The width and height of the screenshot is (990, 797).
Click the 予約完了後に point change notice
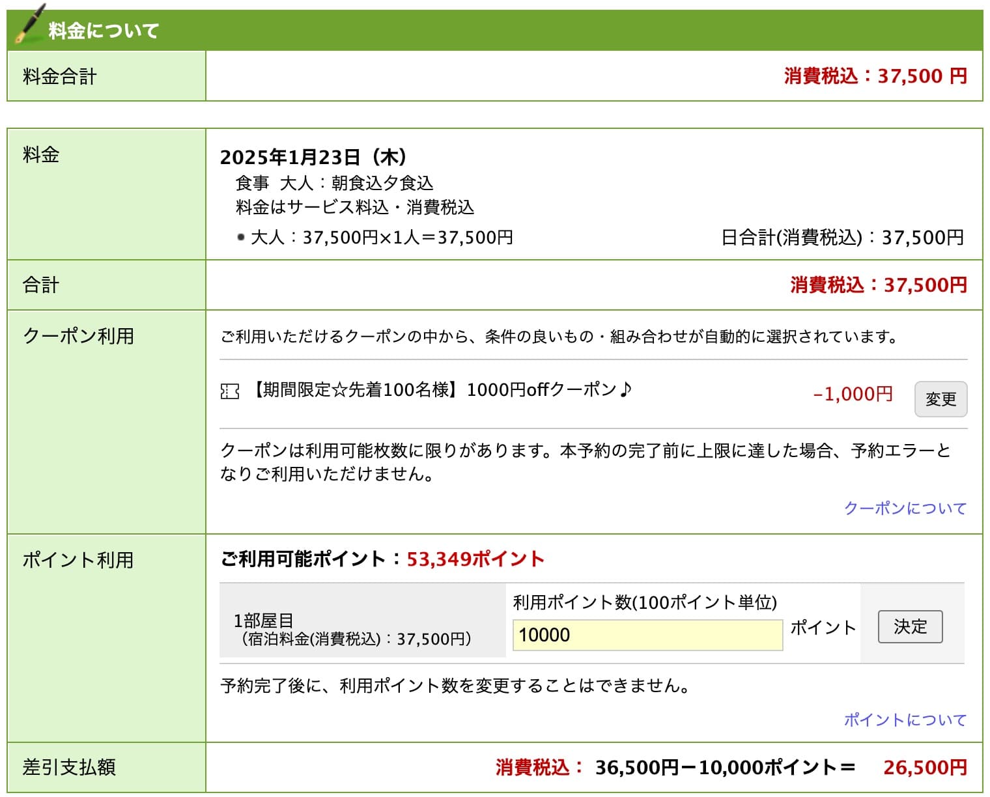click(455, 686)
